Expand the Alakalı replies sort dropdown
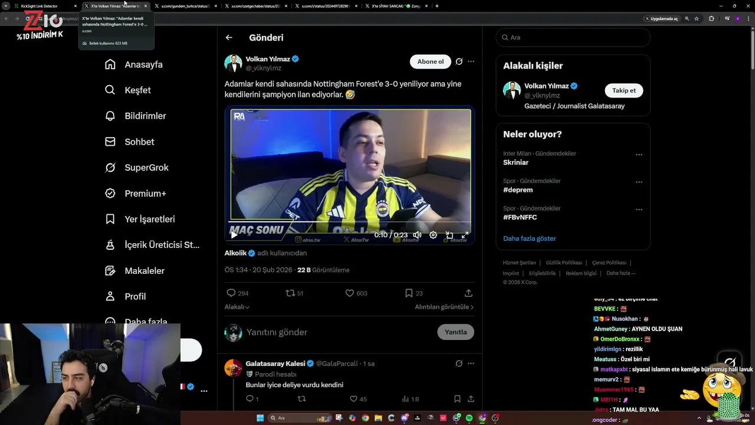 237,307
